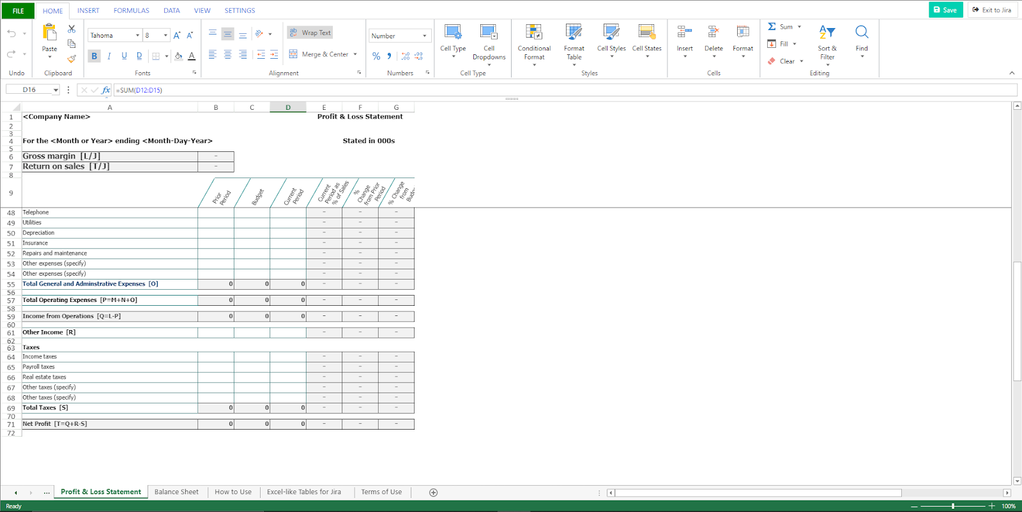Decrease font size with the smaller A icon
The width and height of the screenshot is (1022, 512).
[x=190, y=35]
